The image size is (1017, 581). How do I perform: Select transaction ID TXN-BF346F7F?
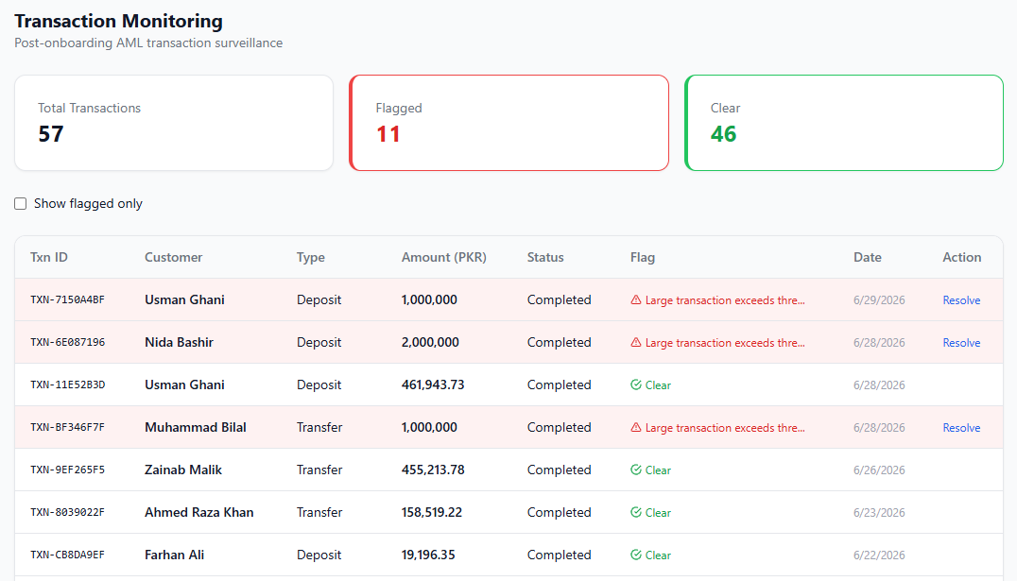[x=67, y=427]
